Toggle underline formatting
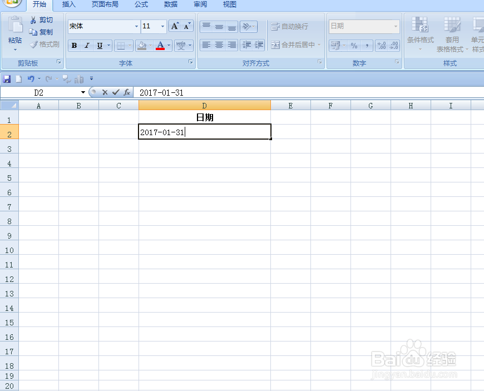The width and height of the screenshot is (484, 391). coord(100,46)
